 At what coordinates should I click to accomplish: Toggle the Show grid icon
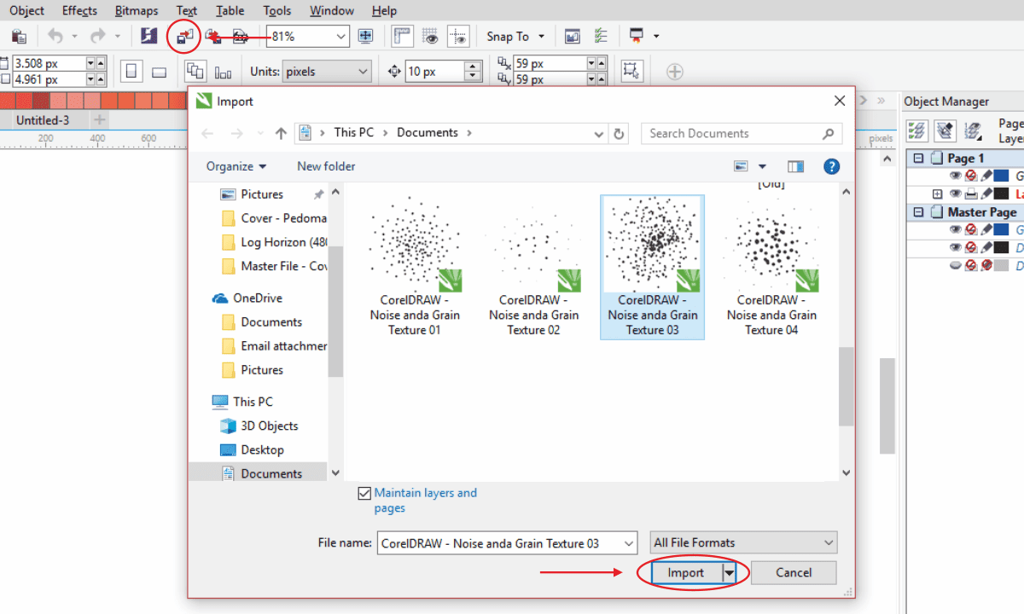coord(431,37)
